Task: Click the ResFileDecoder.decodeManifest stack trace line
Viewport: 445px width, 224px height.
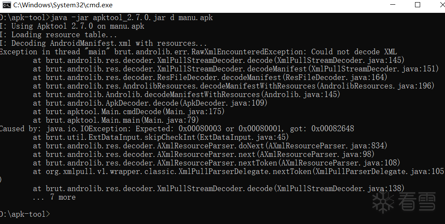Action: (x=210, y=77)
